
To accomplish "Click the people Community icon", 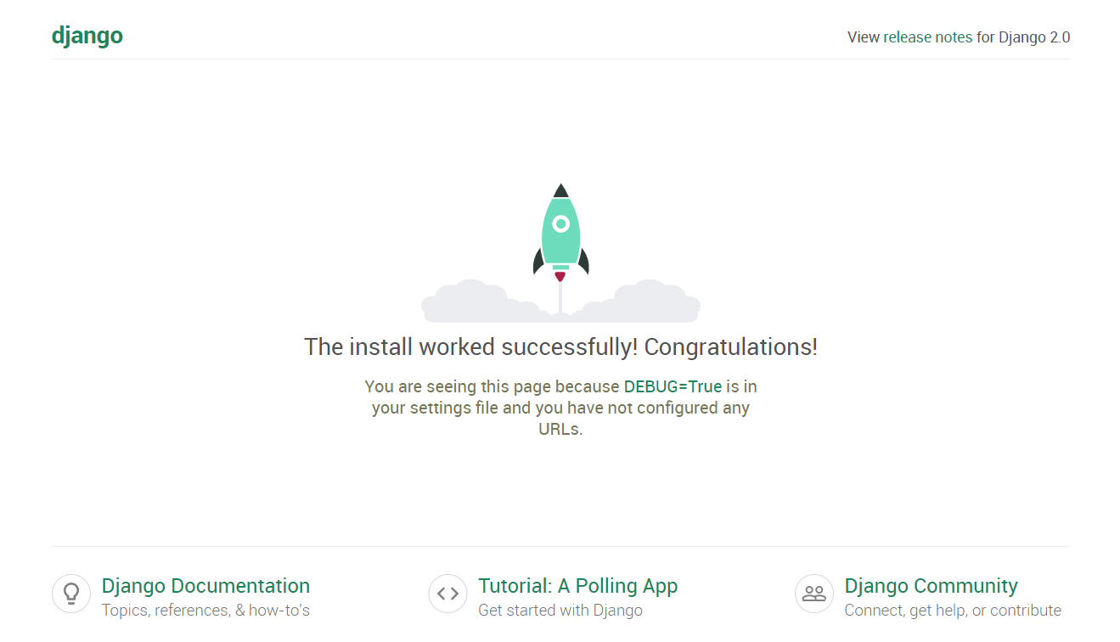I will [814, 593].
